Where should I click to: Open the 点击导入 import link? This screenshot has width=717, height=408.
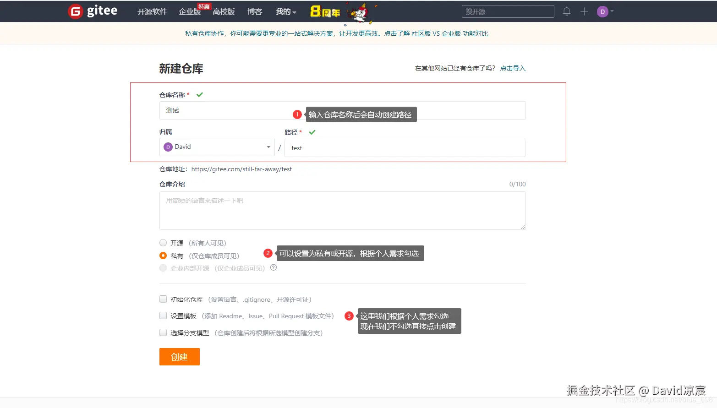click(513, 68)
